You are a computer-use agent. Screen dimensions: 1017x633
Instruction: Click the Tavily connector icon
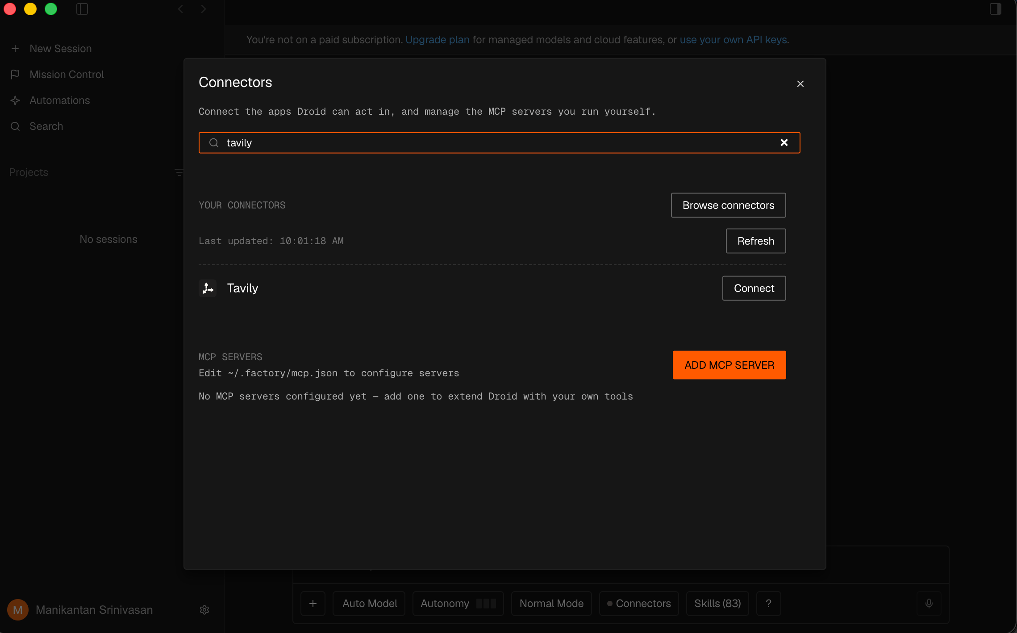[x=208, y=288]
